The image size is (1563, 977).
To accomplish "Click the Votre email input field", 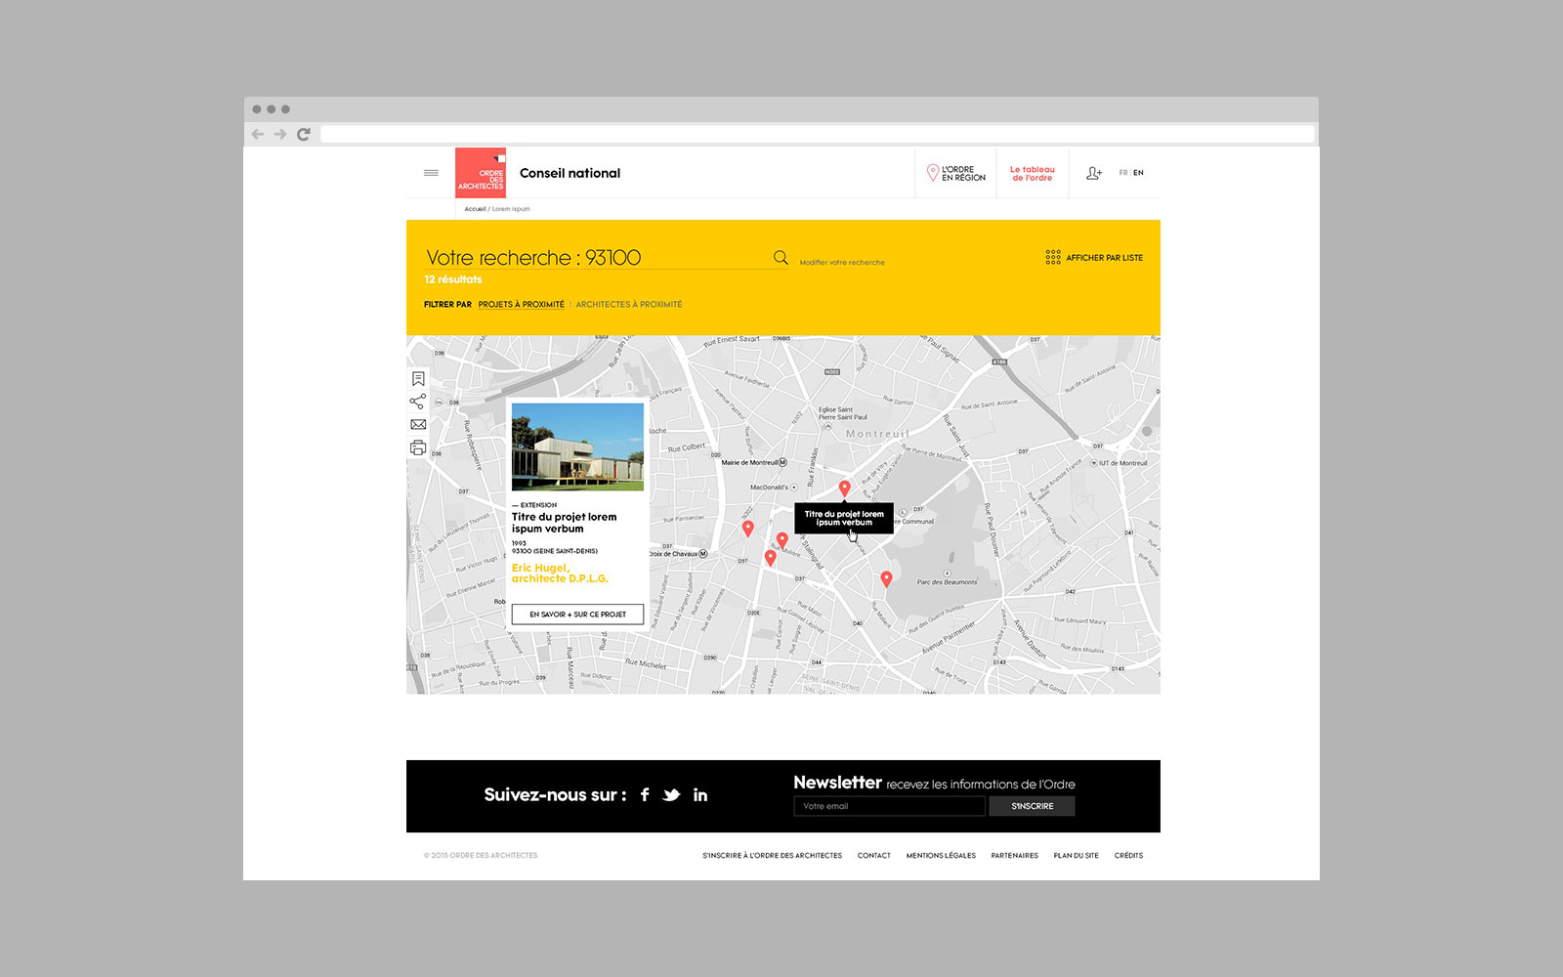I will [x=889, y=806].
